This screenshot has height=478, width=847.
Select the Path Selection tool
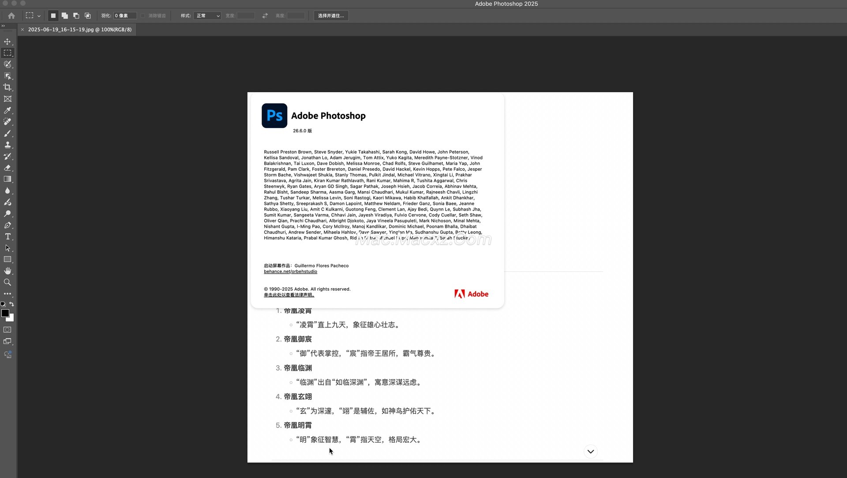tap(7, 248)
